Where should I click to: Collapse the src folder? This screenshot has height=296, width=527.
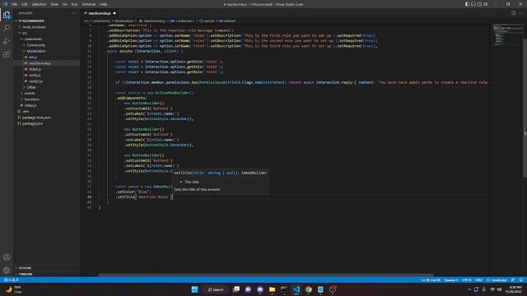[x=24, y=33]
